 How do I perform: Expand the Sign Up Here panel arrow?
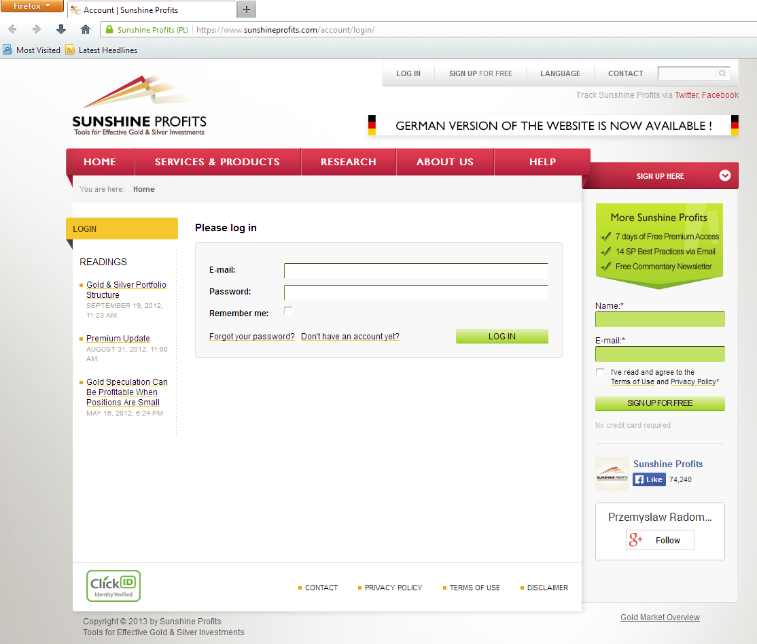pyautogui.click(x=724, y=175)
